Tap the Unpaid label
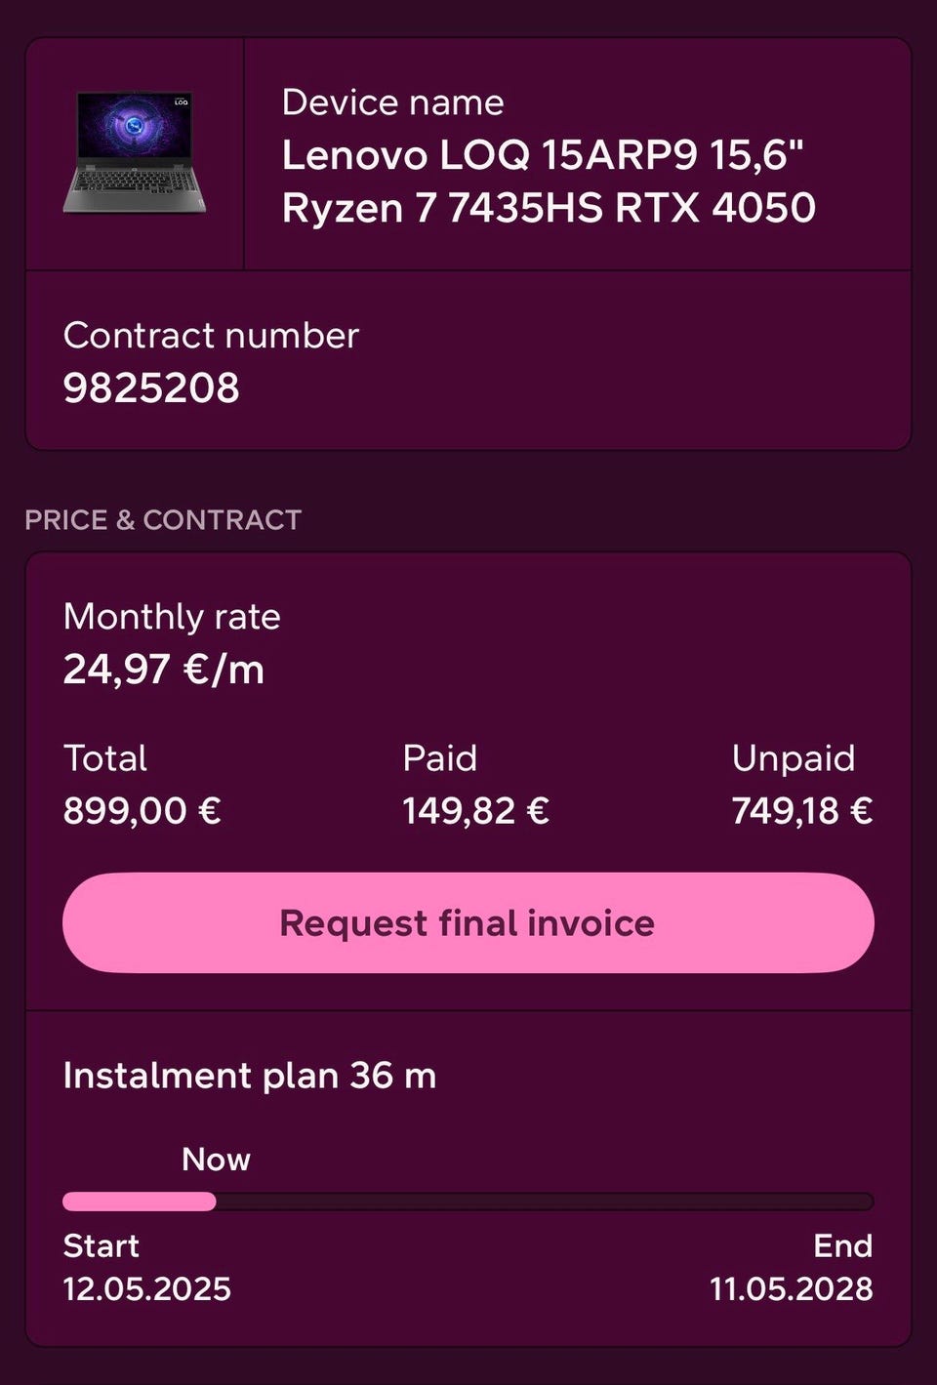Viewport: 937px width, 1385px height. tap(793, 758)
